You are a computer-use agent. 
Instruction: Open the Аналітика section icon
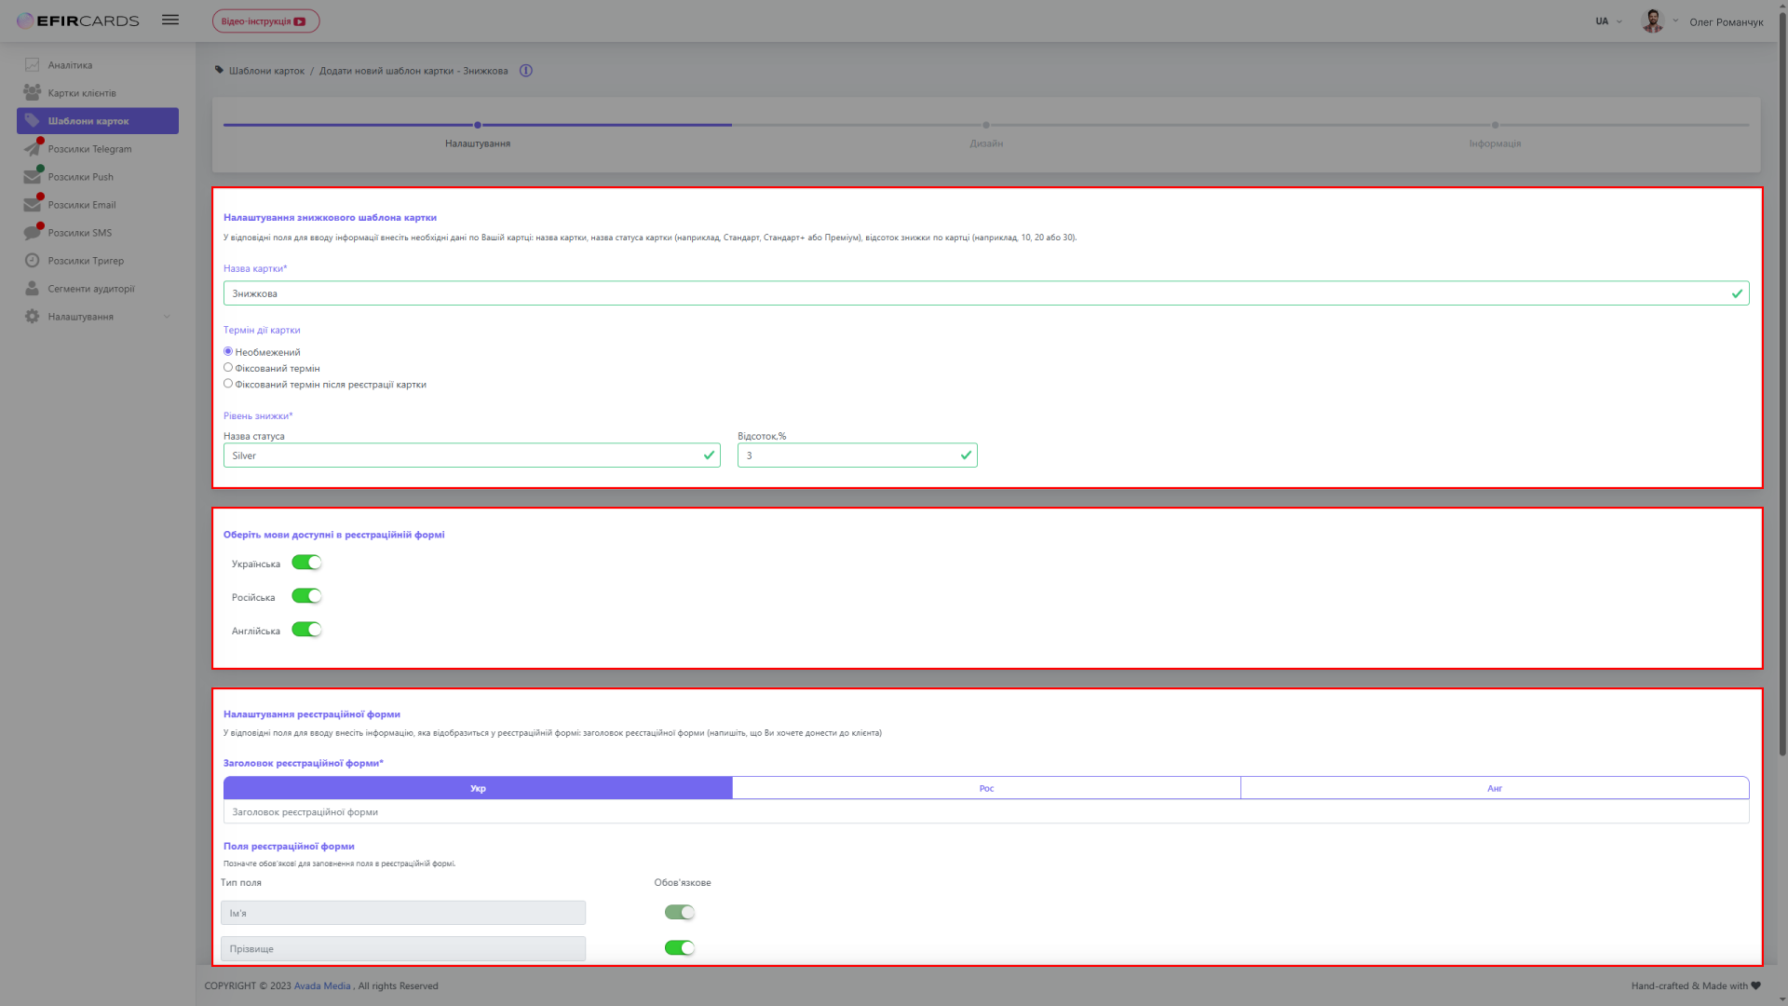pos(31,64)
